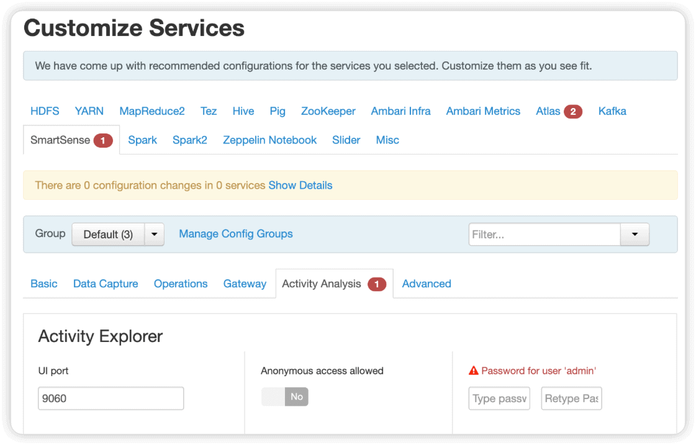Click the Show Details link
Screen dimensions: 696x445
[x=300, y=185]
